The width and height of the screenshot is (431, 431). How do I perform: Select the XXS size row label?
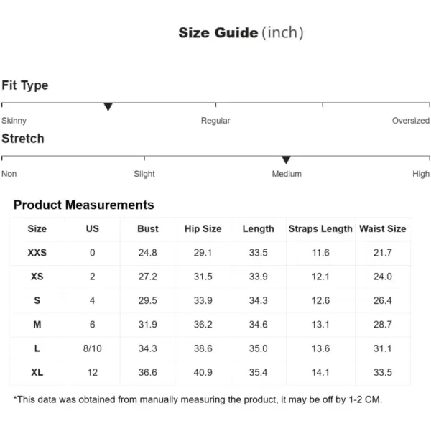(x=37, y=253)
